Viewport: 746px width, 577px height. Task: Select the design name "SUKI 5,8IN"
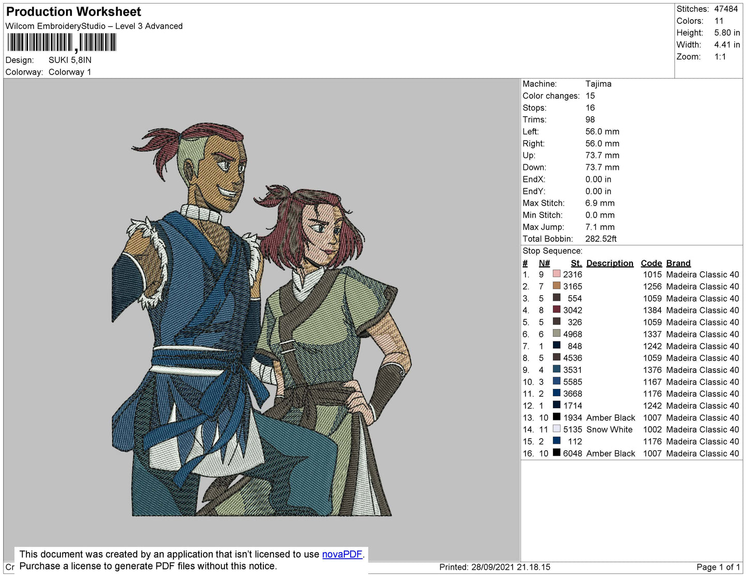(70, 60)
